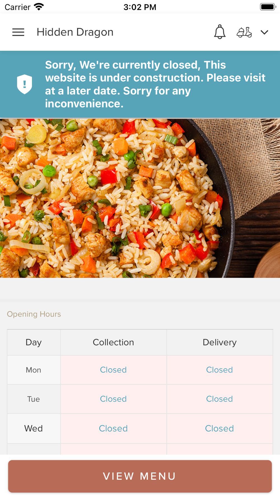
Task: Select the Collection column header
Action: [x=113, y=342]
